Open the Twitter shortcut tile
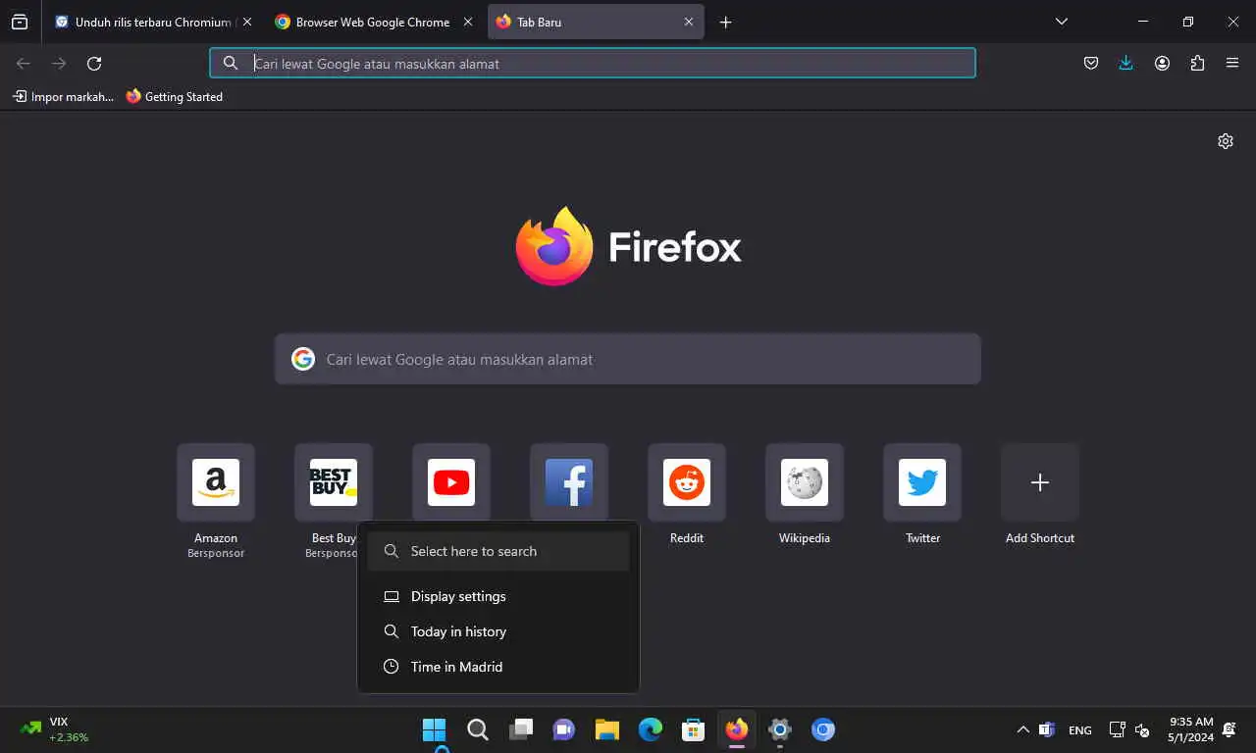 922,482
